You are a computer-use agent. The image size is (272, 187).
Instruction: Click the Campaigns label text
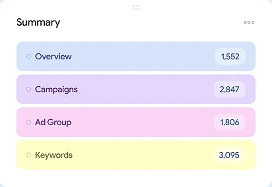pyautogui.click(x=56, y=89)
